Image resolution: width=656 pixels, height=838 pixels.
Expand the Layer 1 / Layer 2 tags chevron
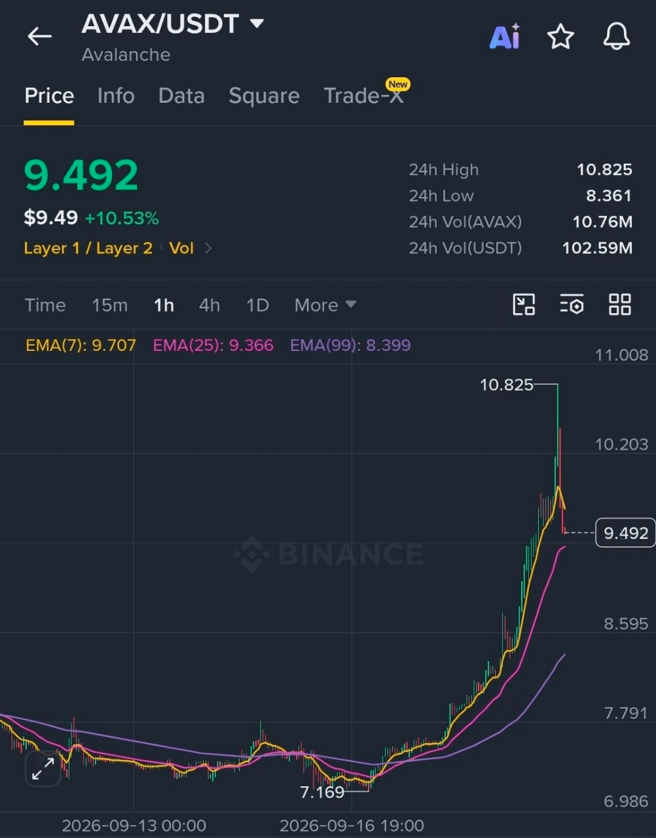(208, 248)
